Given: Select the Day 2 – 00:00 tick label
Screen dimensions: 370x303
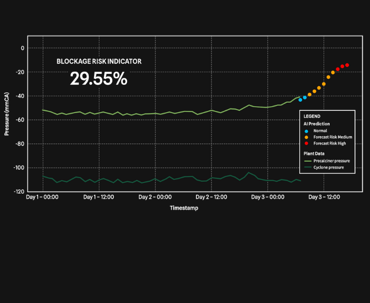Looking at the screenshot, I should click(x=155, y=197).
